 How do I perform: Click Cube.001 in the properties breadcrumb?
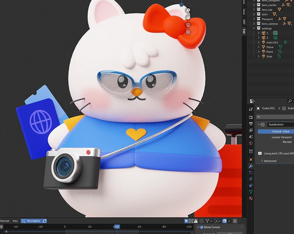268,108
